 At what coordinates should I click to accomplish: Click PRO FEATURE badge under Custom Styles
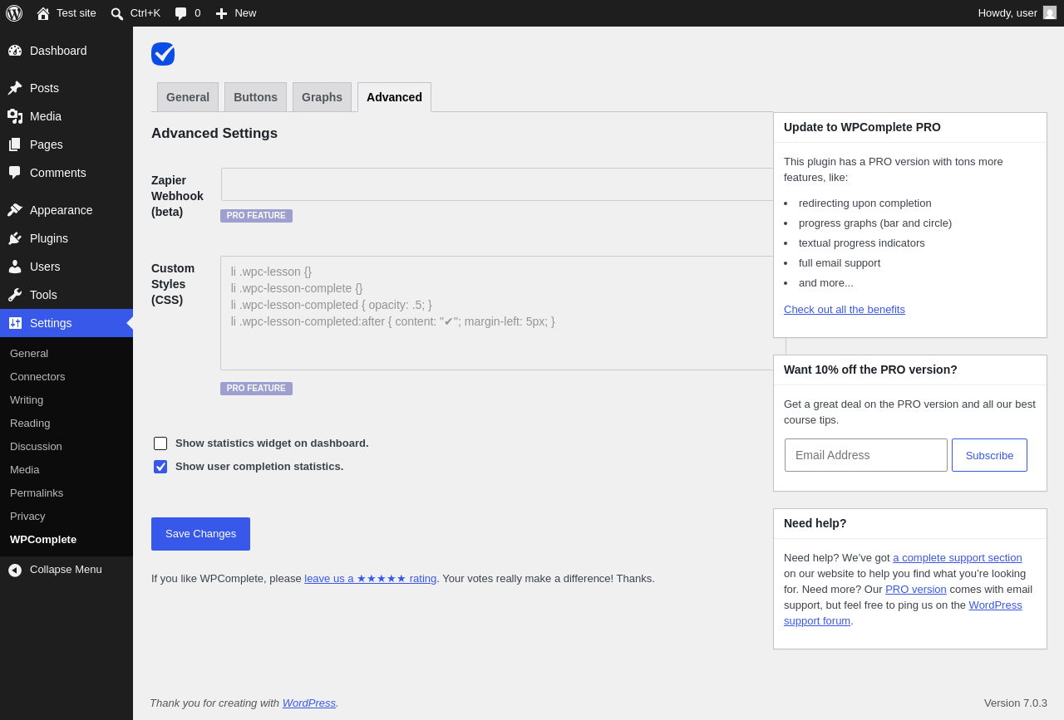pos(256,389)
